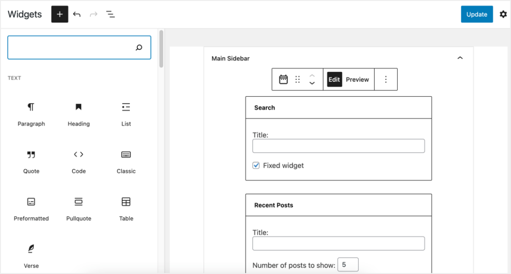The width and height of the screenshot is (511, 274).
Task: Move widget down with the down chevron
Action: 312,83
